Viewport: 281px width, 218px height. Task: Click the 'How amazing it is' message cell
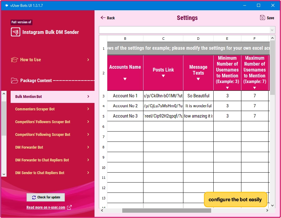point(198,116)
